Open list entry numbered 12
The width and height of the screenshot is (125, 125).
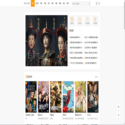click(90, 63)
